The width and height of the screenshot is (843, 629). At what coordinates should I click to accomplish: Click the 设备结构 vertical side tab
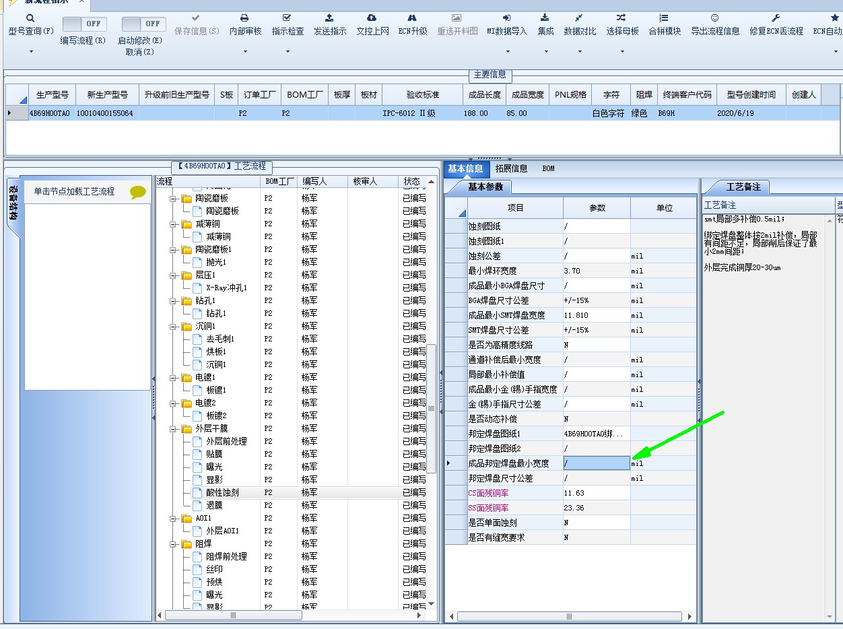point(13,204)
